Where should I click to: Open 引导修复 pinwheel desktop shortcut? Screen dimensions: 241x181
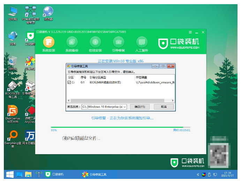30,63
